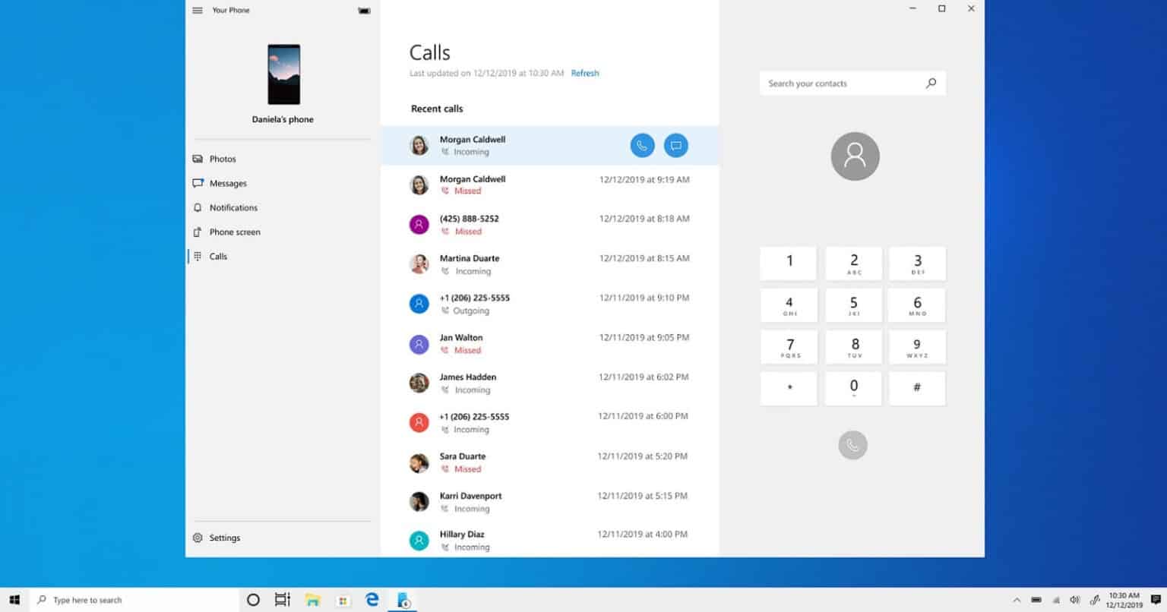Click Task View icon on taskbar
Screen dimensions: 1167x612
(282, 600)
